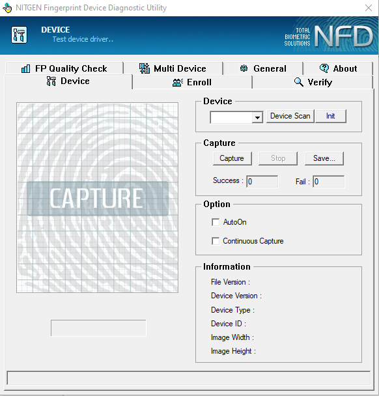The width and height of the screenshot is (379, 396).
Task: Click the Success count field
Action: tap(262, 182)
